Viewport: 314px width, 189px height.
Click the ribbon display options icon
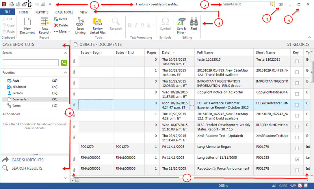pyautogui.click(x=281, y=4)
